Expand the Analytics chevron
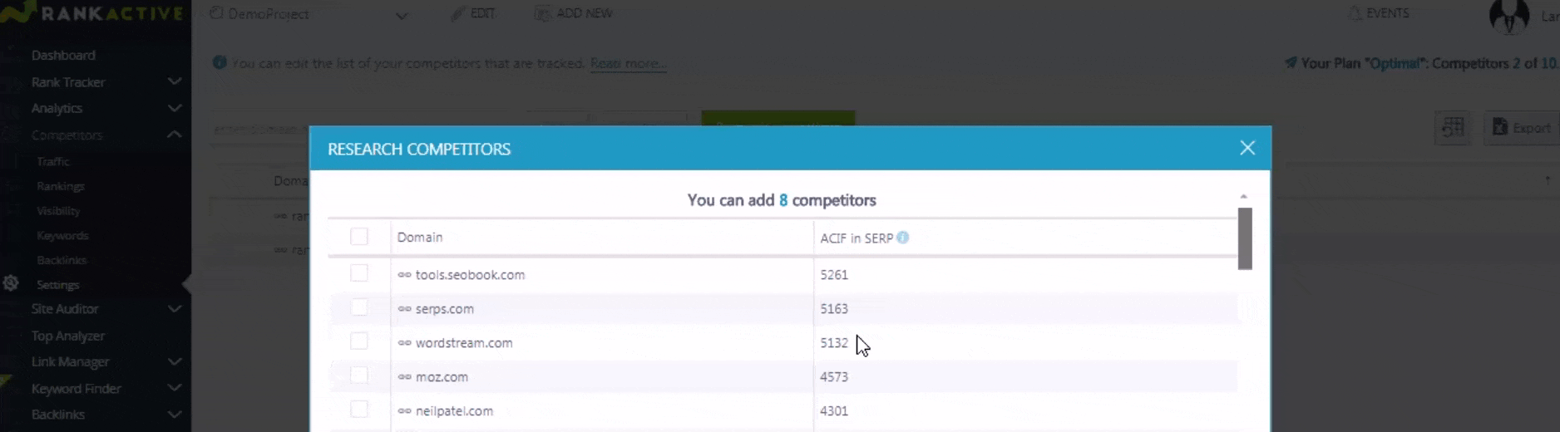The height and width of the screenshot is (432, 1560). (x=175, y=108)
